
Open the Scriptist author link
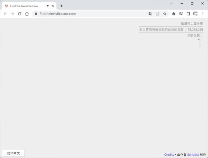193,155
